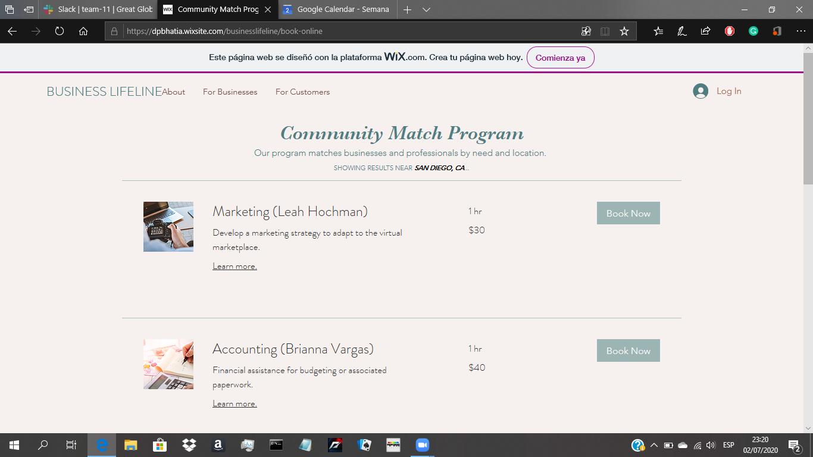
Task: Switch the ESP input language
Action: (x=728, y=445)
